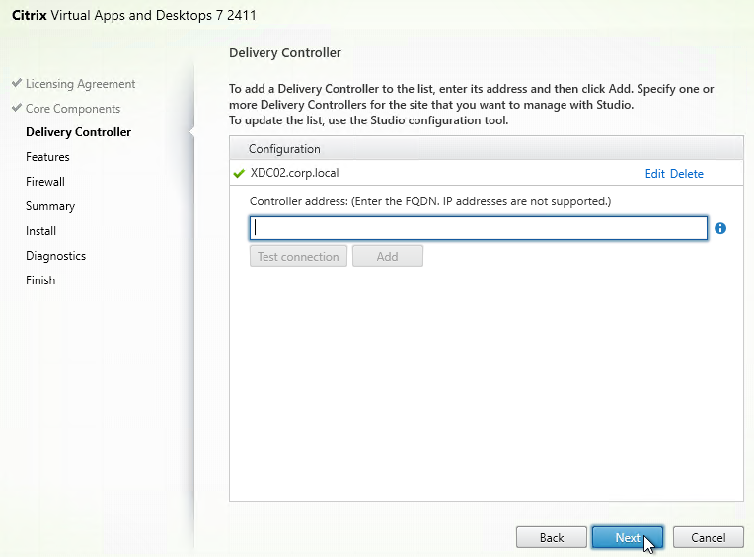Delete the XDC02.corp.local controller entry
Viewport: 754px width, 557px height.
coord(687,174)
